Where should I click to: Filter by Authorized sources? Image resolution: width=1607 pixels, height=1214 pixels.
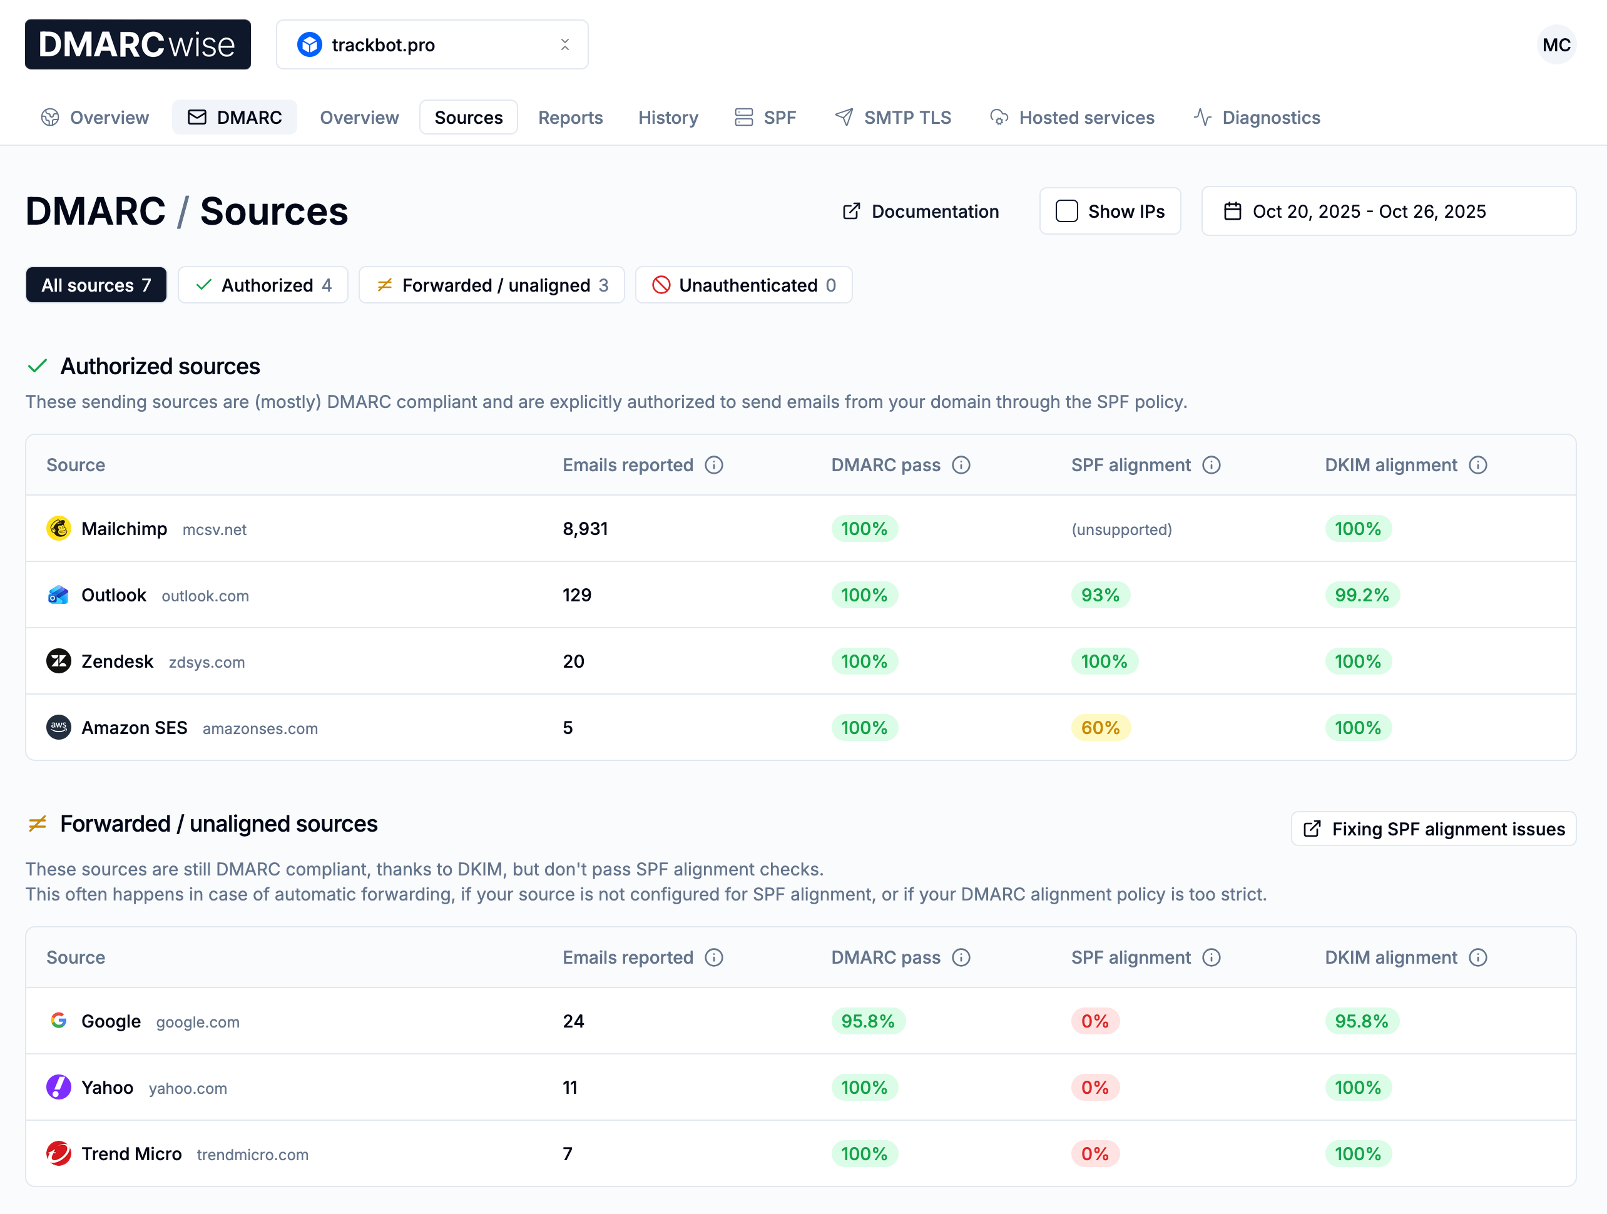263,285
